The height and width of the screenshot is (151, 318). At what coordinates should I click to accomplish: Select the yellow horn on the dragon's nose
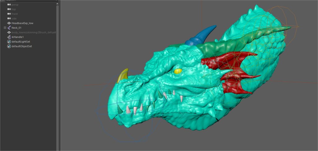(x=123, y=75)
